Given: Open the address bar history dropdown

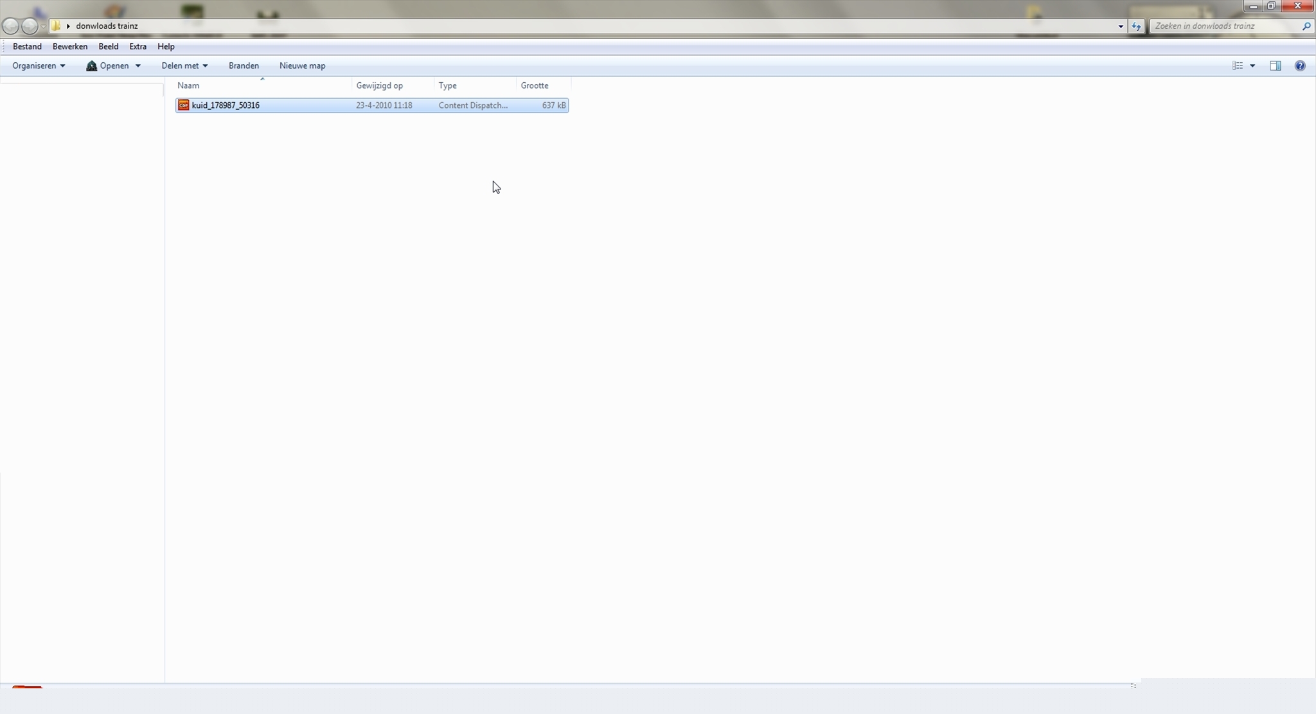Looking at the screenshot, I should click(x=1120, y=26).
